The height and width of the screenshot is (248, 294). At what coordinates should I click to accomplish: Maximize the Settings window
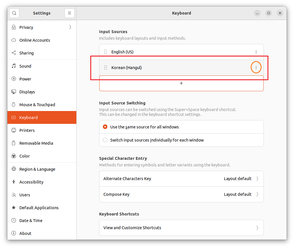coord(268,13)
